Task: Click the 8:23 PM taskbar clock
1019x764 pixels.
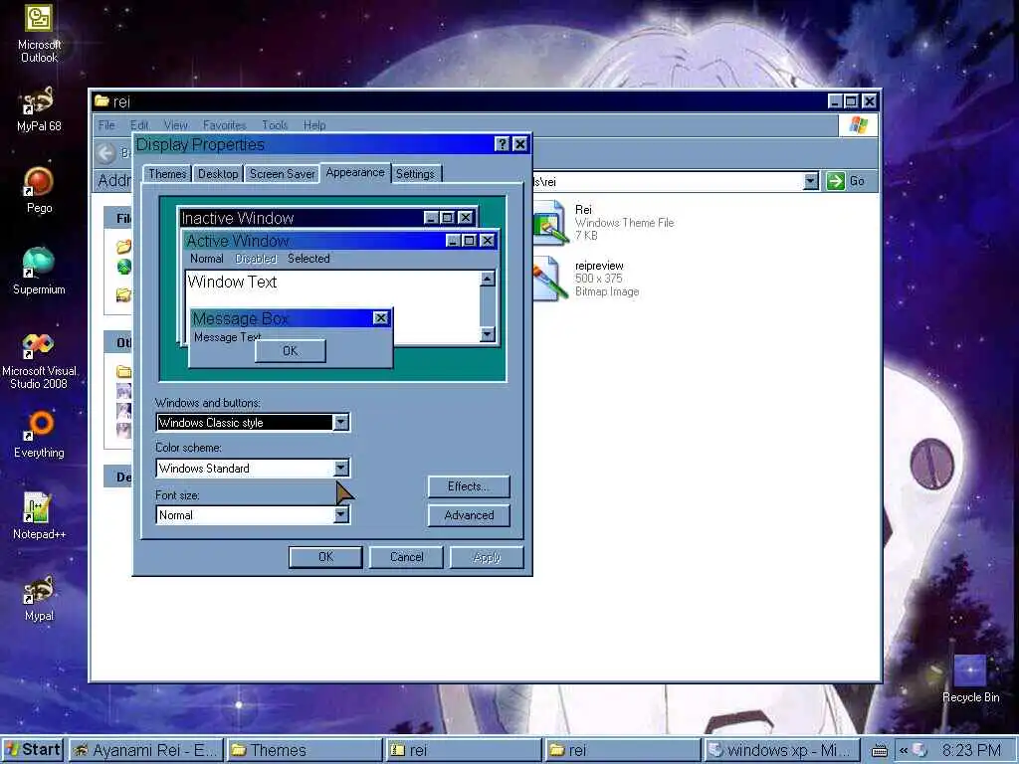Action: (971, 750)
